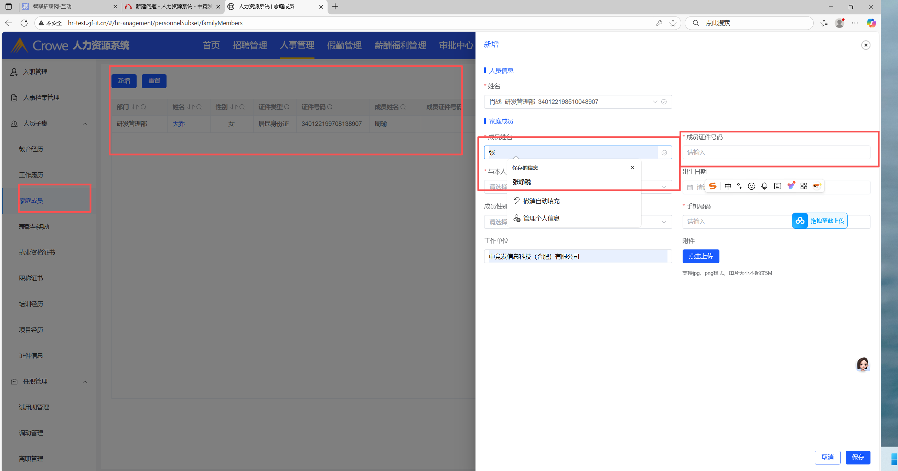Screen dimensions: 898x471
Task: Pick autofill suggestion 张峥税
Action: (x=522, y=182)
